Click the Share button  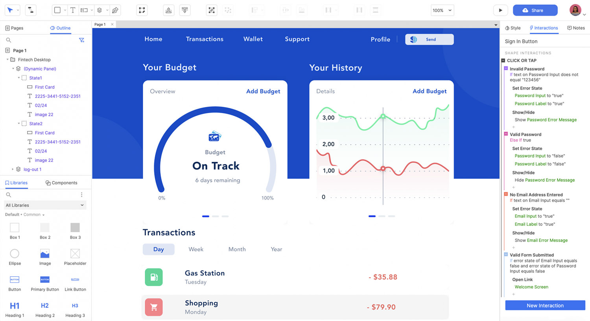coord(535,10)
